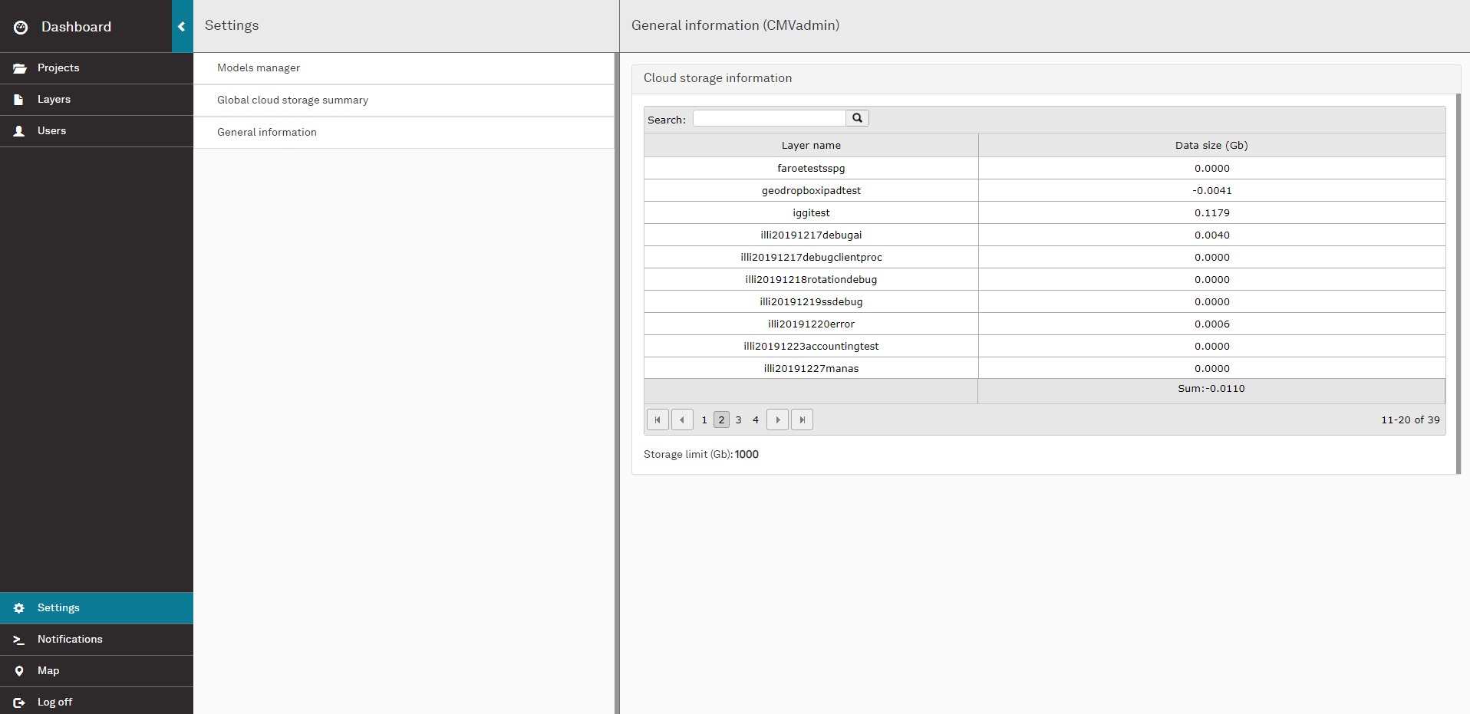Image resolution: width=1470 pixels, height=714 pixels.
Task: Open Projects from the sidebar
Action: [x=58, y=68]
